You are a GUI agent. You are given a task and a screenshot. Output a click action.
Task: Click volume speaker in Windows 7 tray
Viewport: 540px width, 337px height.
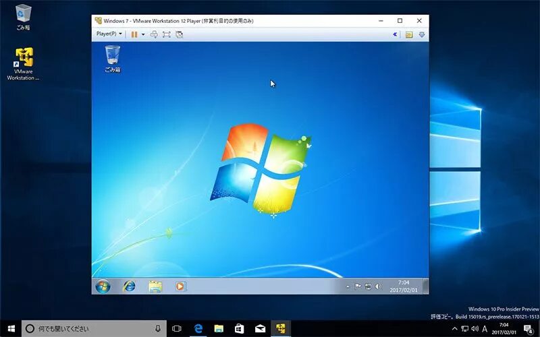(378, 286)
